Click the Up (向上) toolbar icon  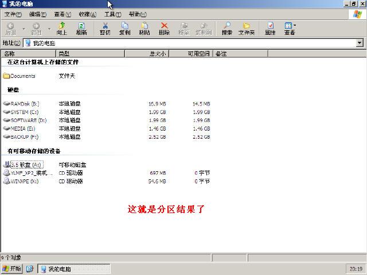[61, 29]
